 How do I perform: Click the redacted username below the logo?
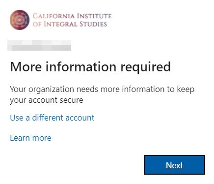(x=39, y=45)
